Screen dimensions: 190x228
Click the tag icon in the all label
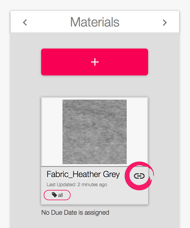55,195
